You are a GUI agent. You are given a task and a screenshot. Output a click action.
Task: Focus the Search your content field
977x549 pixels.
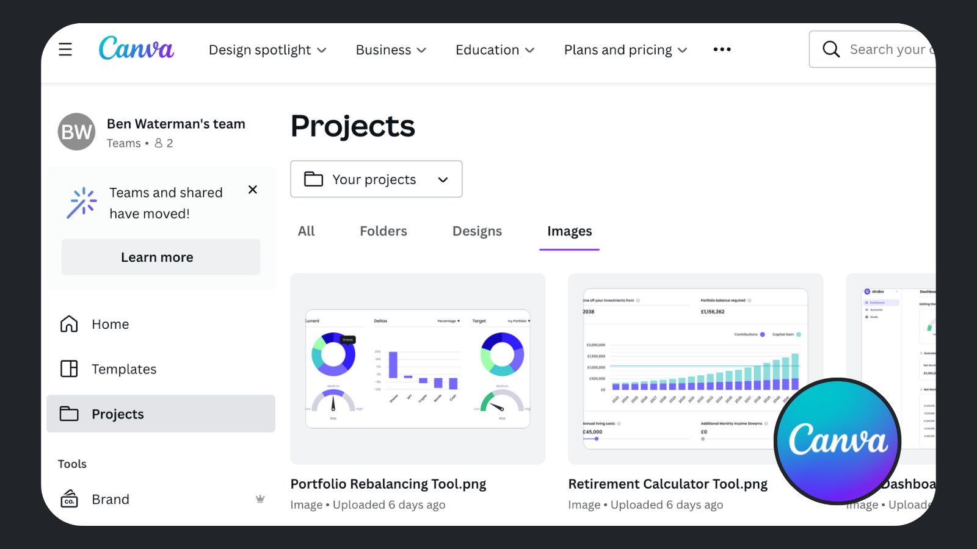[873, 49]
